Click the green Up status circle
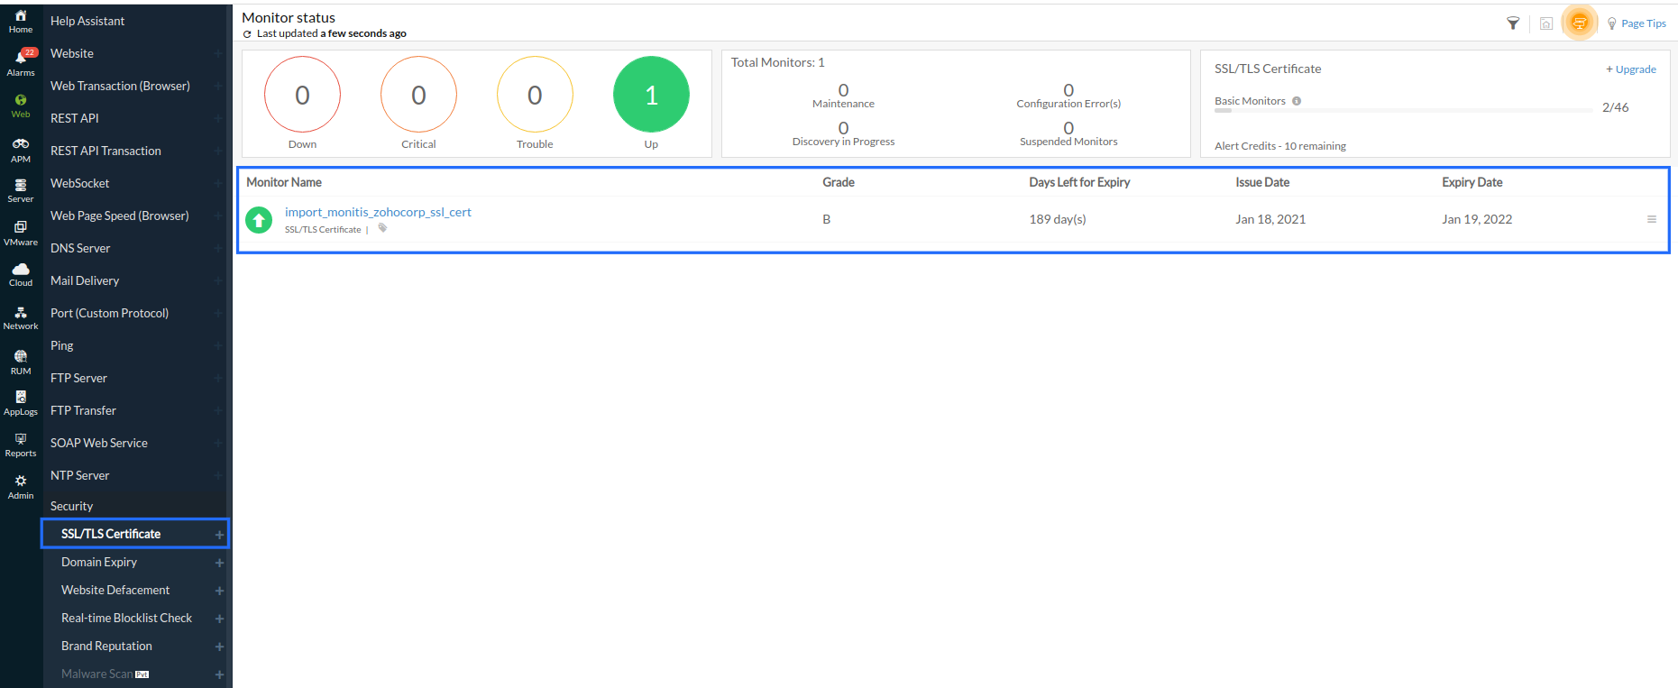This screenshot has width=1678, height=688. [651, 95]
